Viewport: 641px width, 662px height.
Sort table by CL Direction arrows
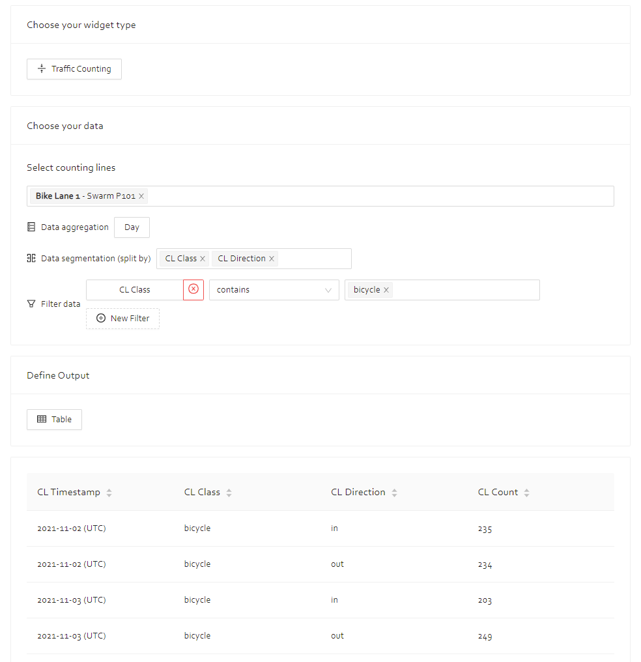pyautogui.click(x=394, y=493)
